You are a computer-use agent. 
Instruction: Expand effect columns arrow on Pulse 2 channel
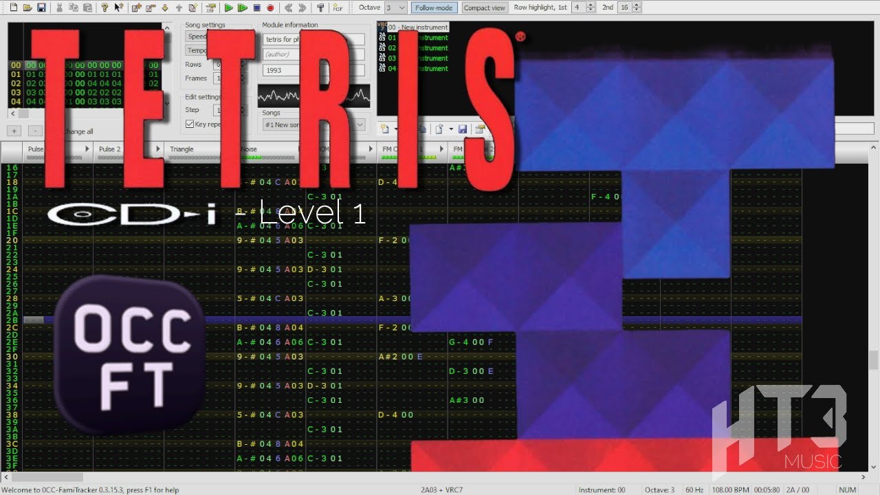pyautogui.click(x=159, y=148)
